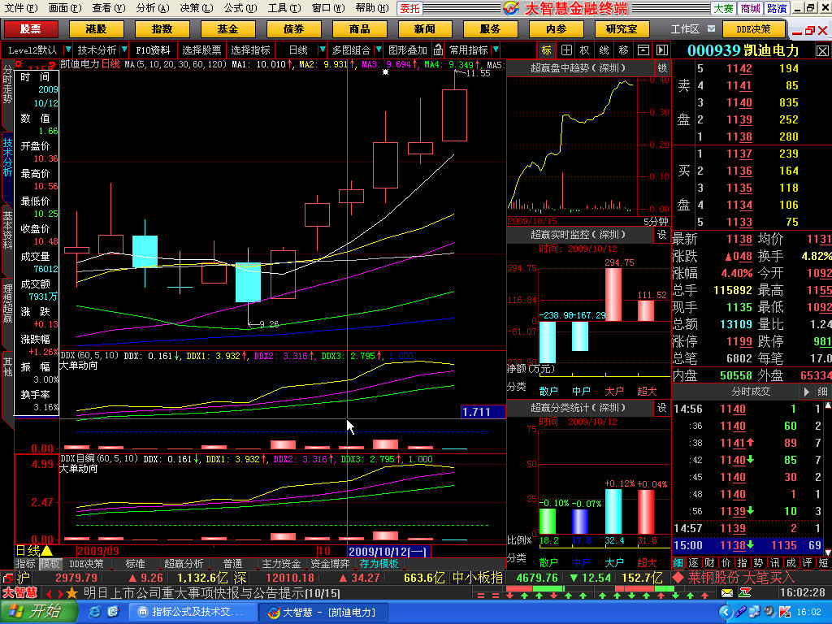This screenshot has height=624, width=832.
Task: Open Internet Explorer quick launch icon
Action: click(x=95, y=612)
